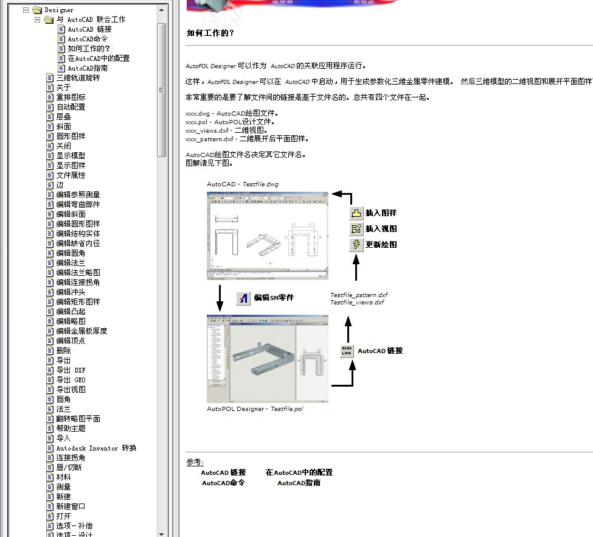Open the 删除 help topic
Screen dimensions: 593x537
point(63,351)
